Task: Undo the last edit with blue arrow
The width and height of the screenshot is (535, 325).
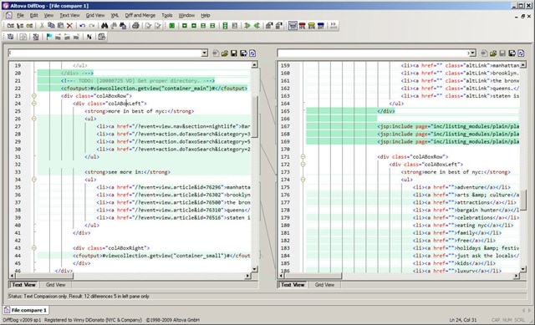Action: click(82, 26)
